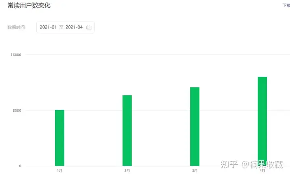Screen dimensions: 290x176
Task: Select the April green bar
Action: coord(262,121)
